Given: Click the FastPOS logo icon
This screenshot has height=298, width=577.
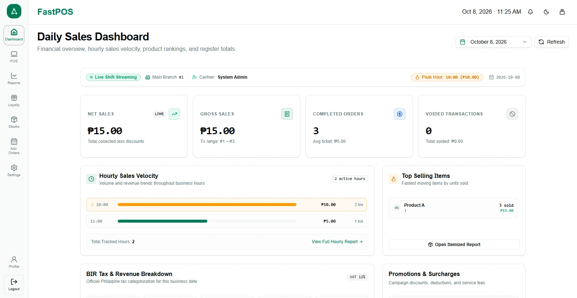Looking at the screenshot, I should click(x=14, y=11).
